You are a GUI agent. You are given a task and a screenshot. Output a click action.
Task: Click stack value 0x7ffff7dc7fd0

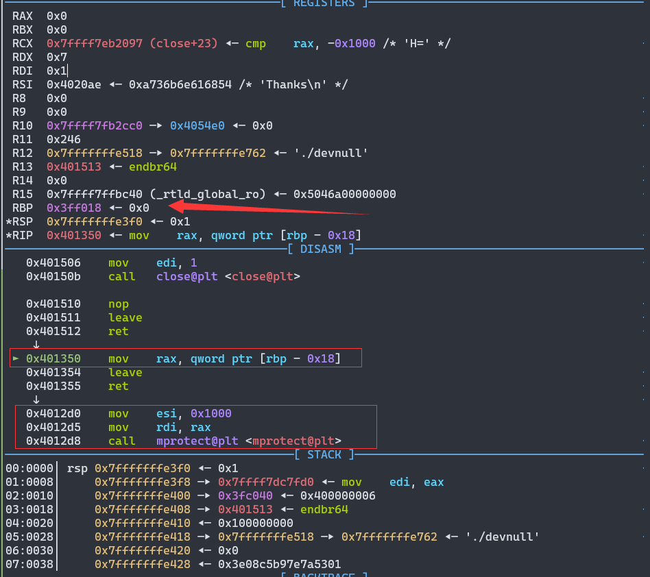point(266,482)
